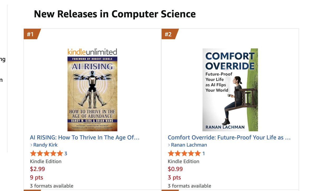309x191 pixels.
Task: Click the $2.99 price
Action: click(37, 169)
